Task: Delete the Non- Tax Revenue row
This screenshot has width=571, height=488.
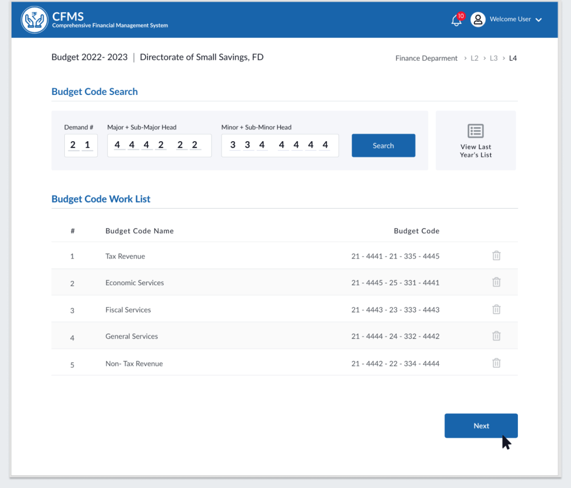Action: [496, 363]
